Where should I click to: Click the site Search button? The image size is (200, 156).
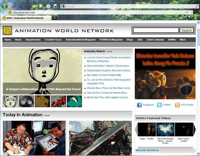click(186, 30)
